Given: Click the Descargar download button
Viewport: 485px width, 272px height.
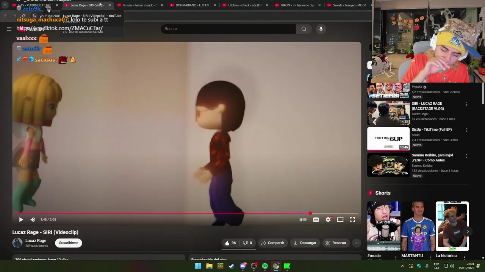Looking at the screenshot, I should 305,243.
